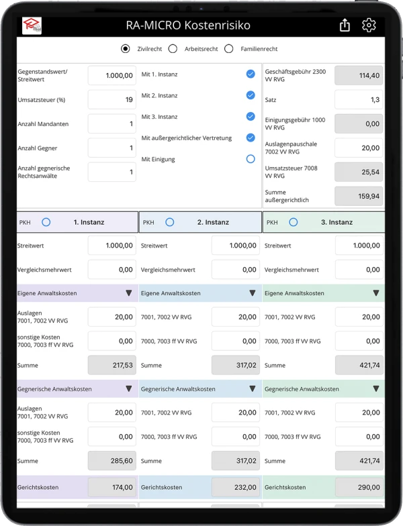Edit opposing 7000, 7003 ff VV RVG in 2. Instanz
Image resolution: width=403 pixels, height=526 pixels.
pyautogui.click(x=236, y=437)
